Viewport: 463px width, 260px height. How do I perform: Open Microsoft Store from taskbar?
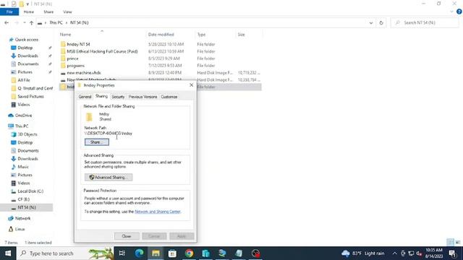[x=172, y=253]
